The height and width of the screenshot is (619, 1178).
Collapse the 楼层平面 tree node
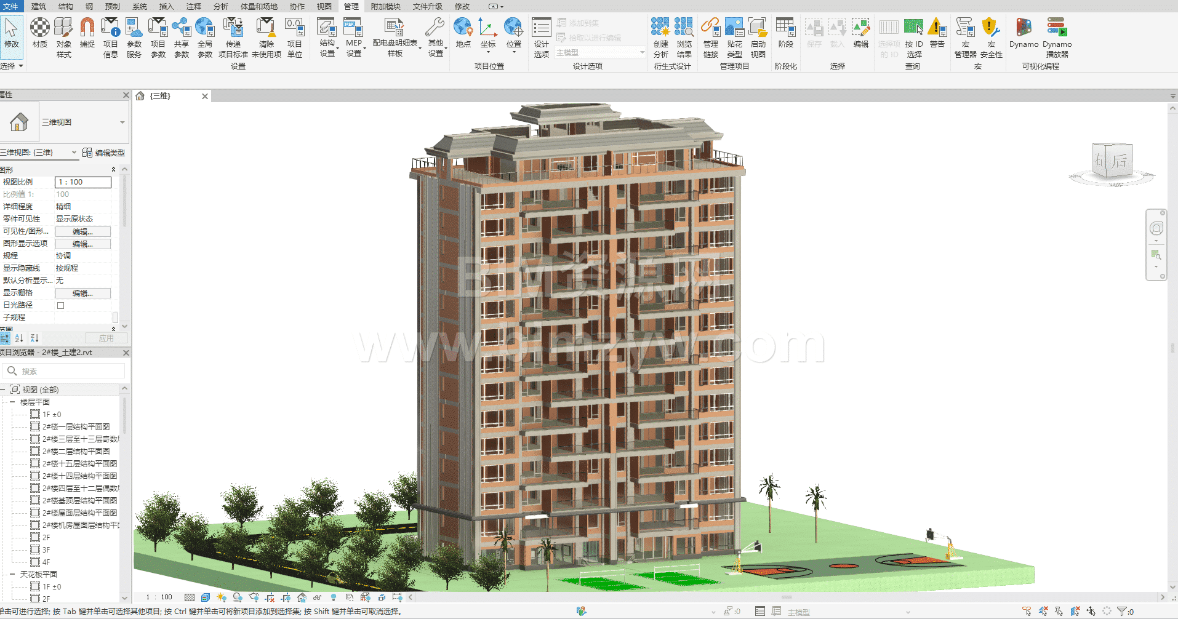pyautogui.click(x=12, y=402)
